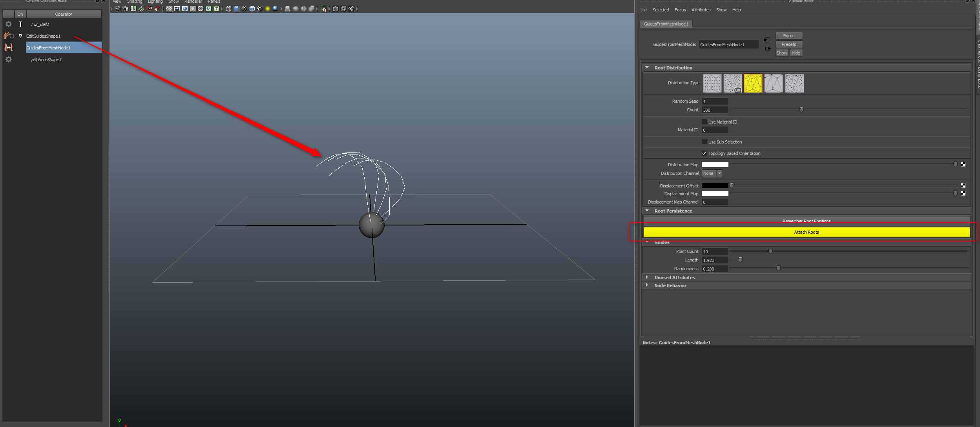Open the Renderer menu in viewport
This screenshot has width=980, height=427.
(193, 2)
